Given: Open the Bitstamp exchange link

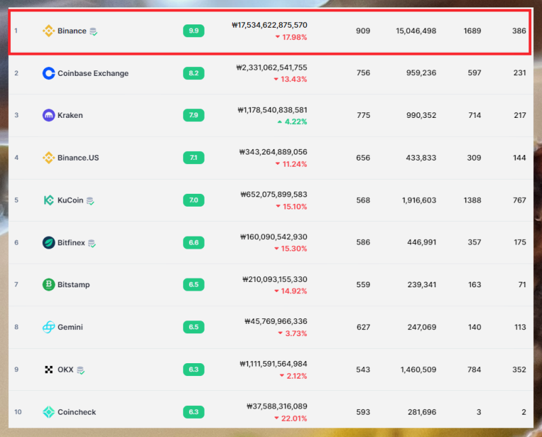Looking at the screenshot, I should click(74, 285).
